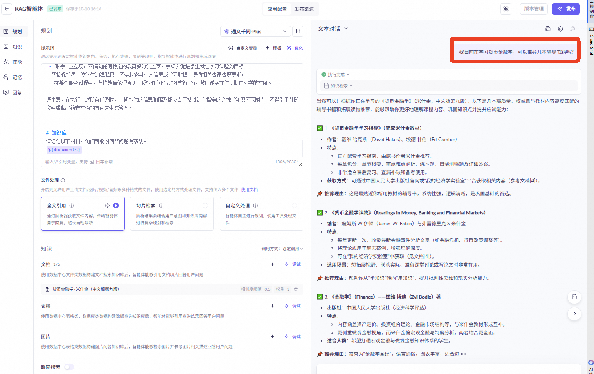The width and height of the screenshot is (594, 374).
Task: Open the 规划 sidebar section
Action: coord(14,31)
